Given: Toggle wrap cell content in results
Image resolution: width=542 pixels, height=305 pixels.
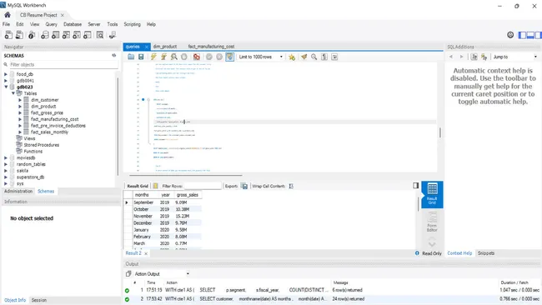Looking at the screenshot, I should [291, 186].
